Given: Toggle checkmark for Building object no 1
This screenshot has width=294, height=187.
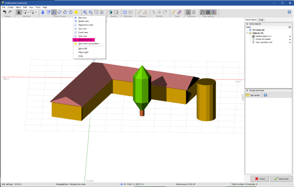Looking at the screenshot, I should tap(290, 36).
